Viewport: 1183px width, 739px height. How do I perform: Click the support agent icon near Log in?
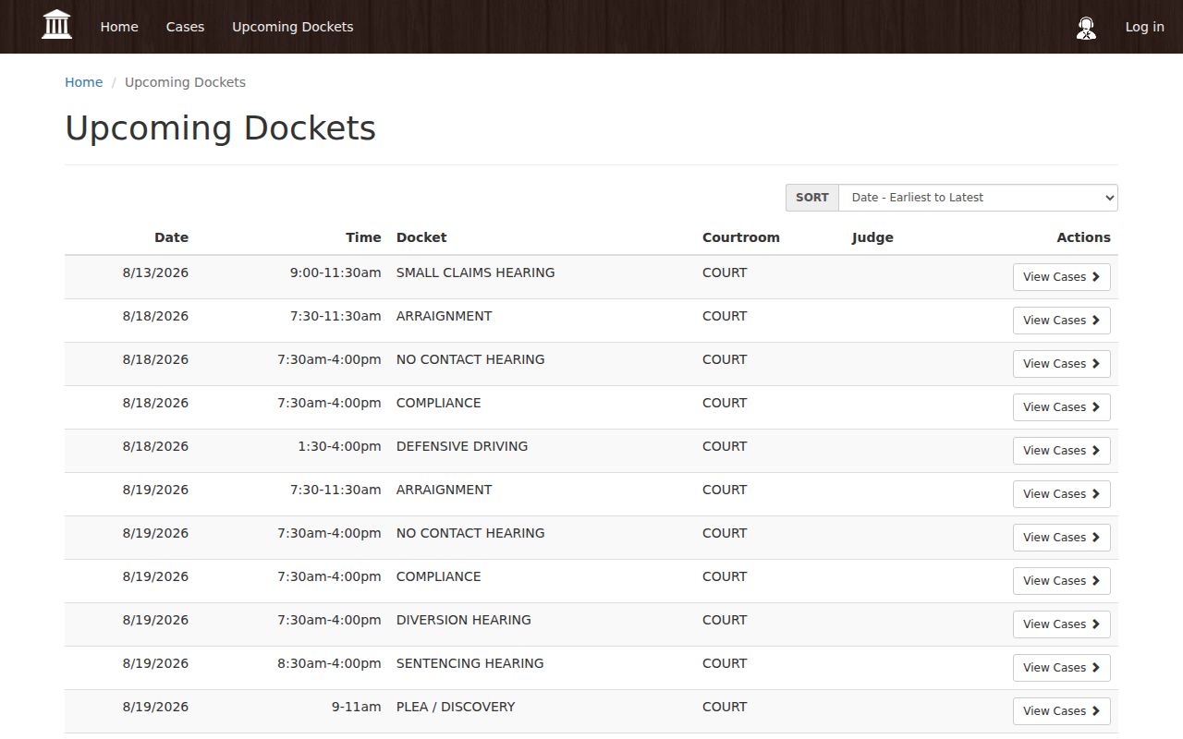(x=1086, y=28)
